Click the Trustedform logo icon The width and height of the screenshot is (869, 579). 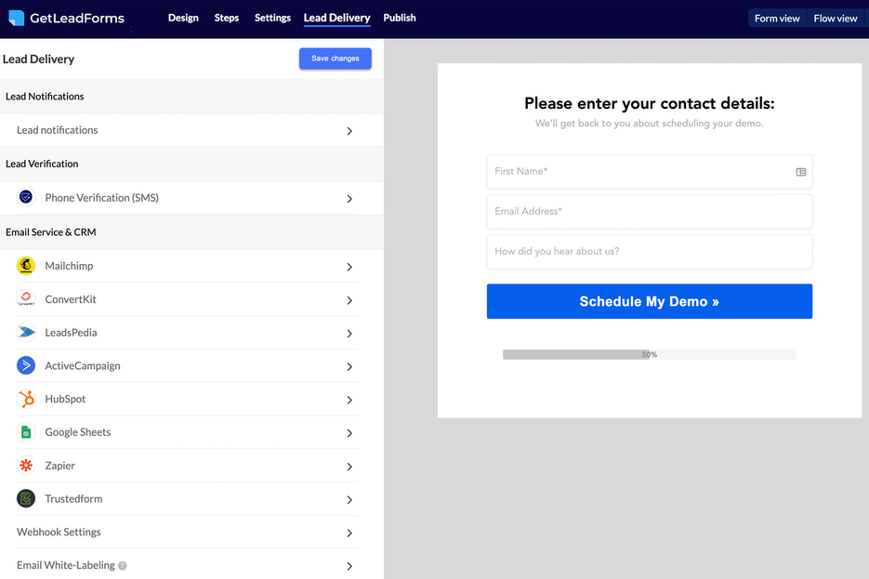coord(26,499)
